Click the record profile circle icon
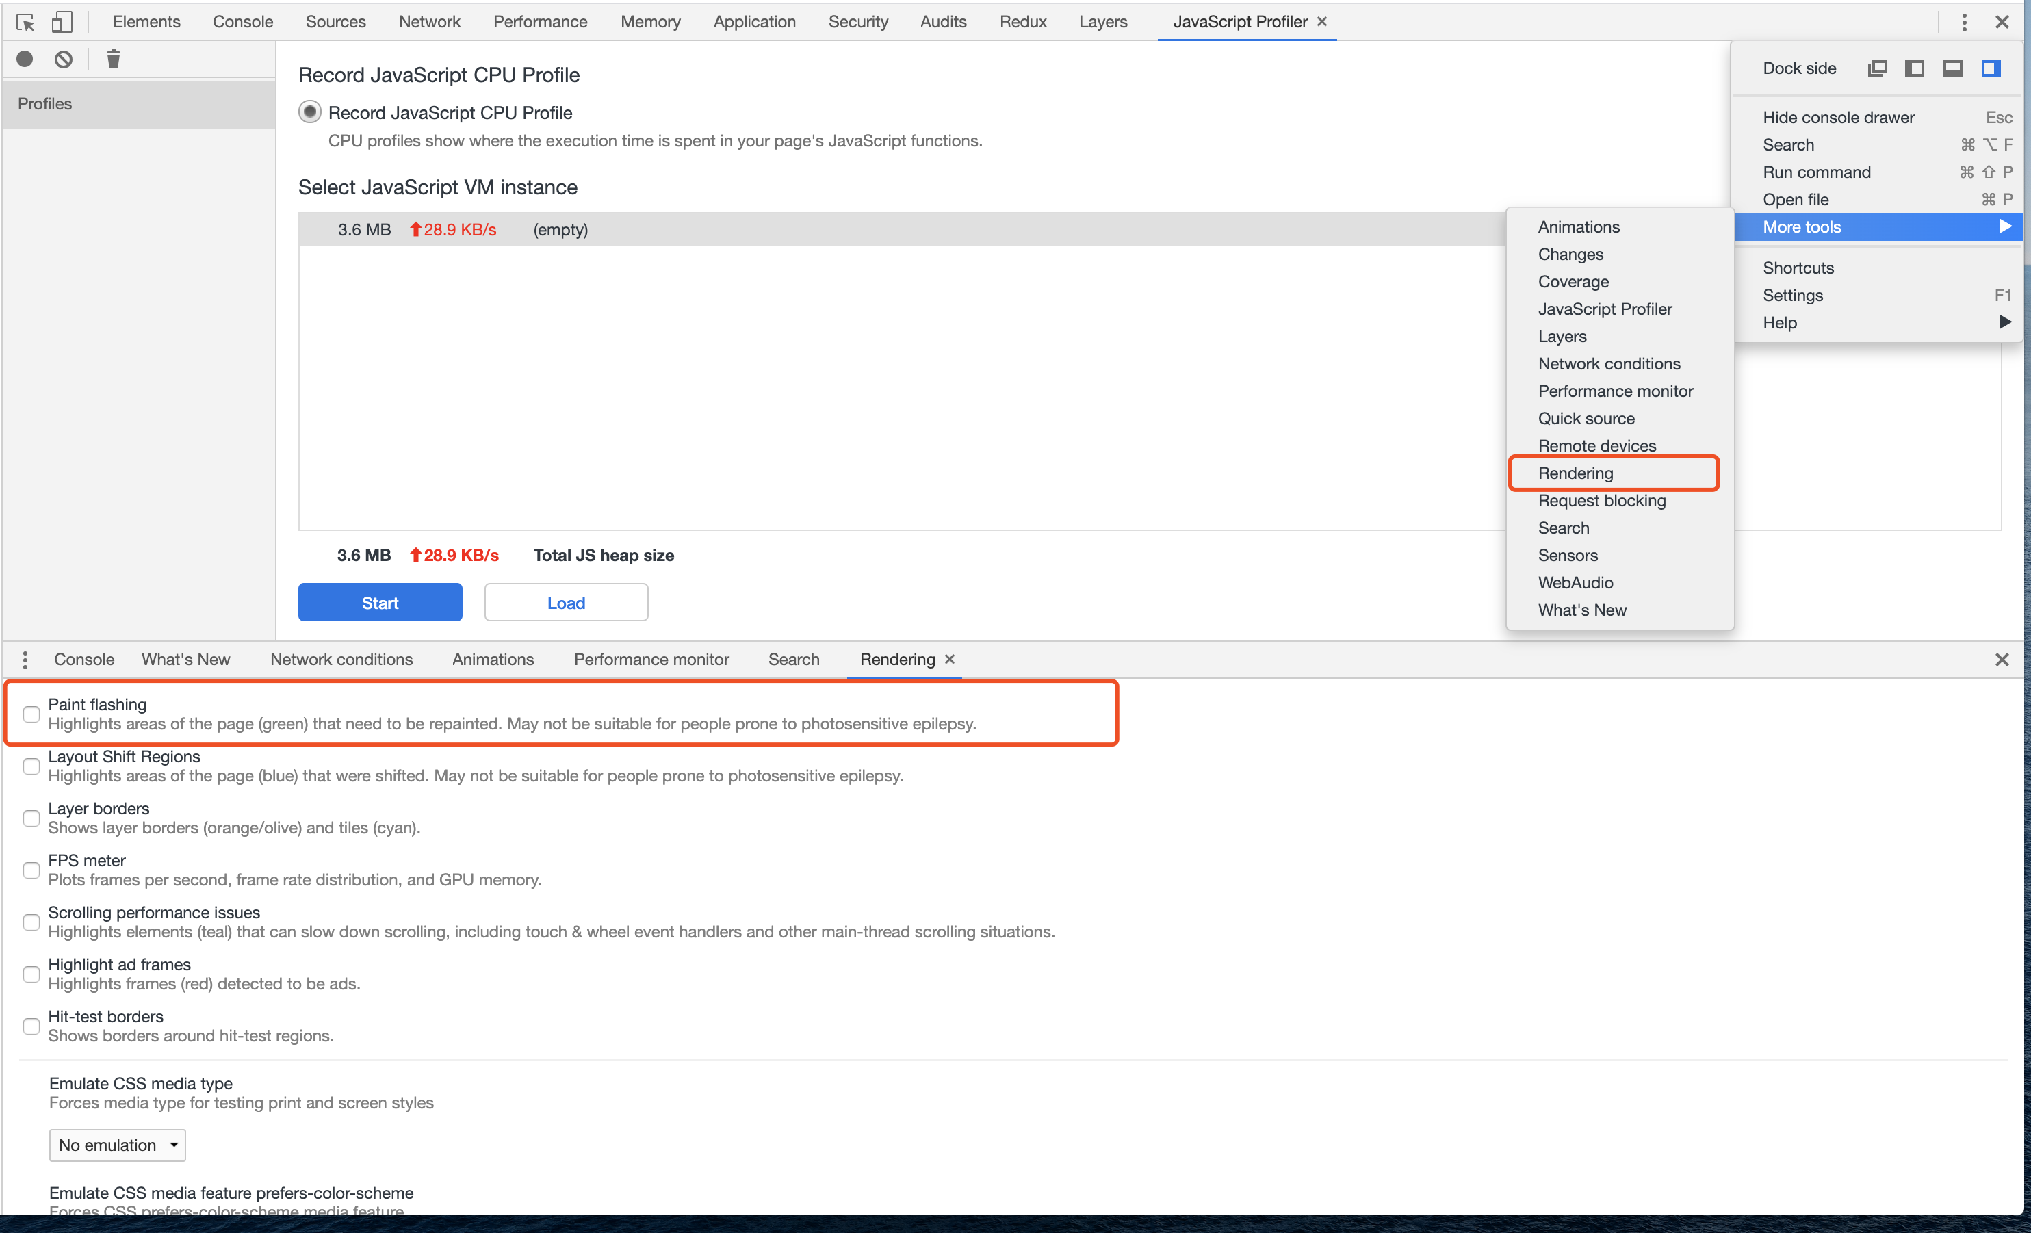The width and height of the screenshot is (2031, 1233). point(25,60)
